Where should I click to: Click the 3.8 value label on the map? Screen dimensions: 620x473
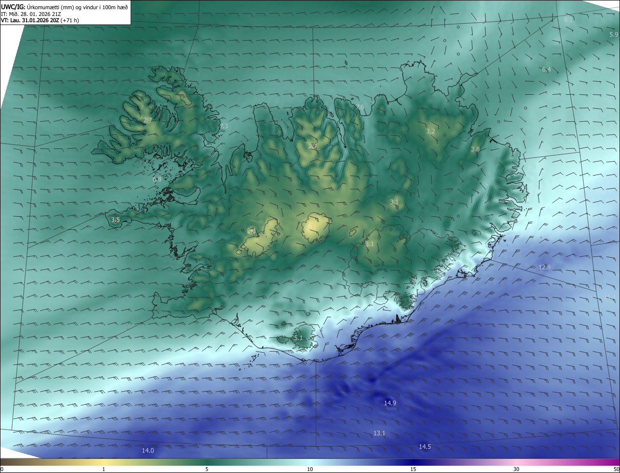pos(475,149)
